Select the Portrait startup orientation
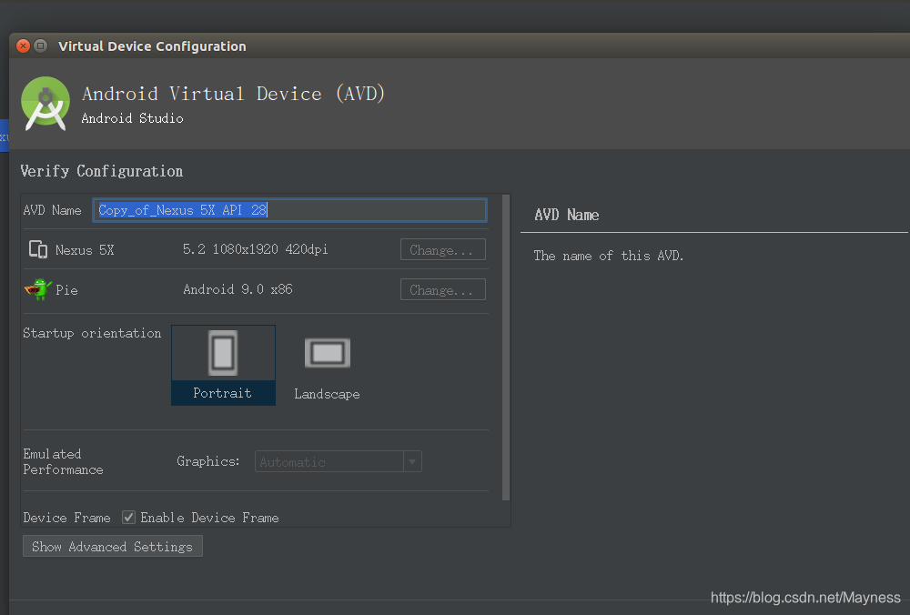Screen dimensions: 910x615 (224, 365)
